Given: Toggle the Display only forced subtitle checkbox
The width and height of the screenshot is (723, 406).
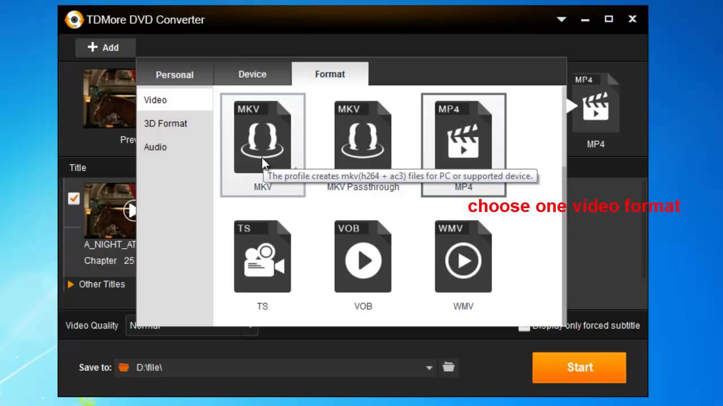Looking at the screenshot, I should pos(524,326).
